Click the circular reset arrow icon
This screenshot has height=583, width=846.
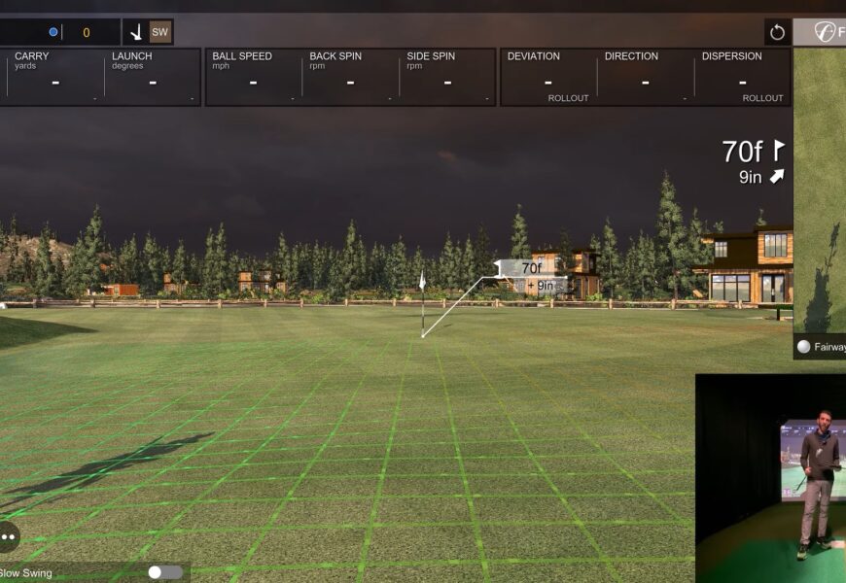(x=777, y=32)
